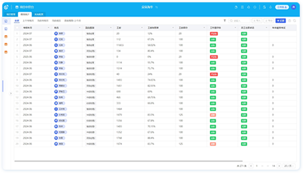Screen dimensions: 303x173
Task: Click the third top-right header icon
Action: click(x=248, y=7)
